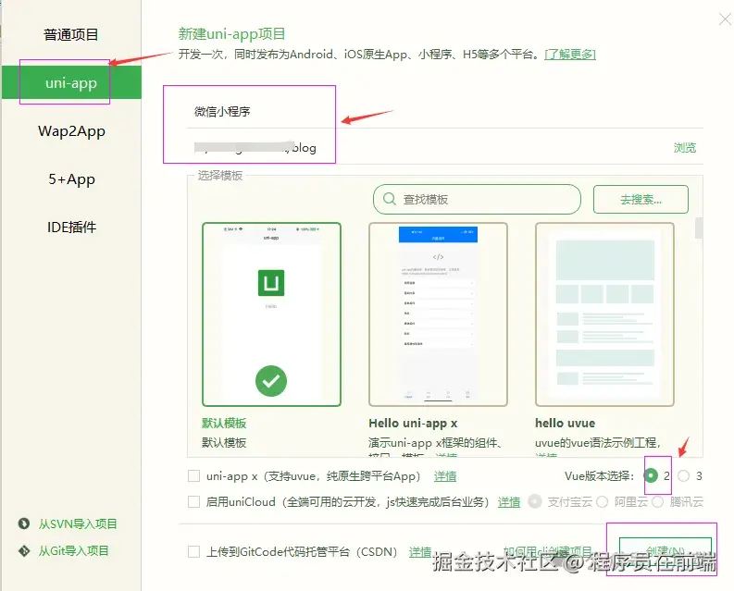Open the 详情 link next to GitCode
This screenshot has height=591, width=734.
pyautogui.click(x=420, y=552)
